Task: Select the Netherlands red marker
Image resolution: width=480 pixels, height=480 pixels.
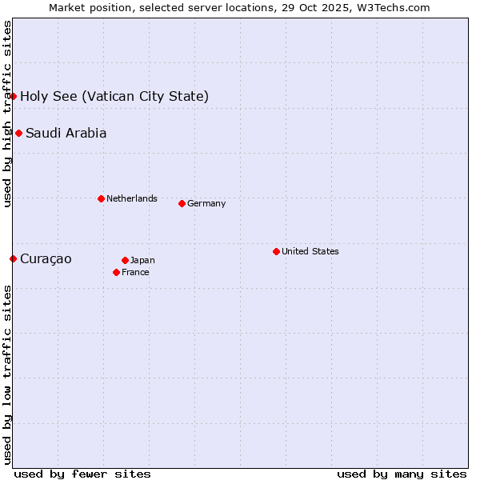Action: pos(101,198)
